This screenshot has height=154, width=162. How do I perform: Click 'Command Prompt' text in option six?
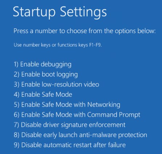coord(114,115)
